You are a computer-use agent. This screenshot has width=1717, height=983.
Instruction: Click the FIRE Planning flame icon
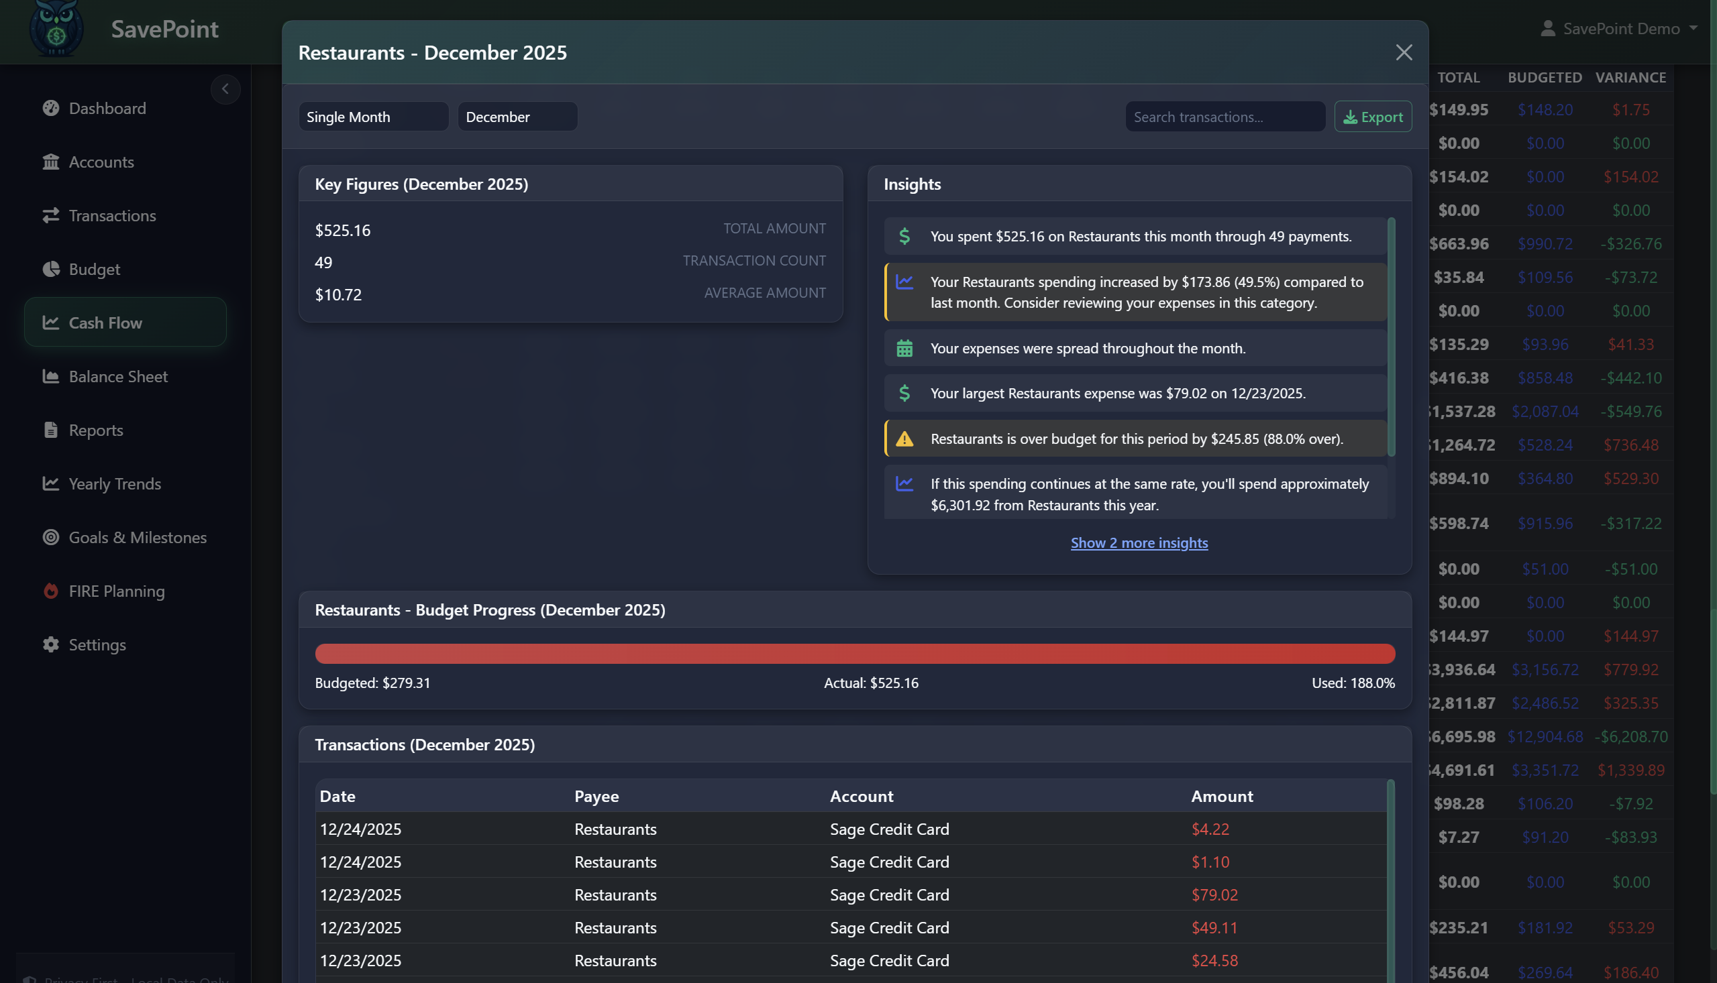[51, 591]
